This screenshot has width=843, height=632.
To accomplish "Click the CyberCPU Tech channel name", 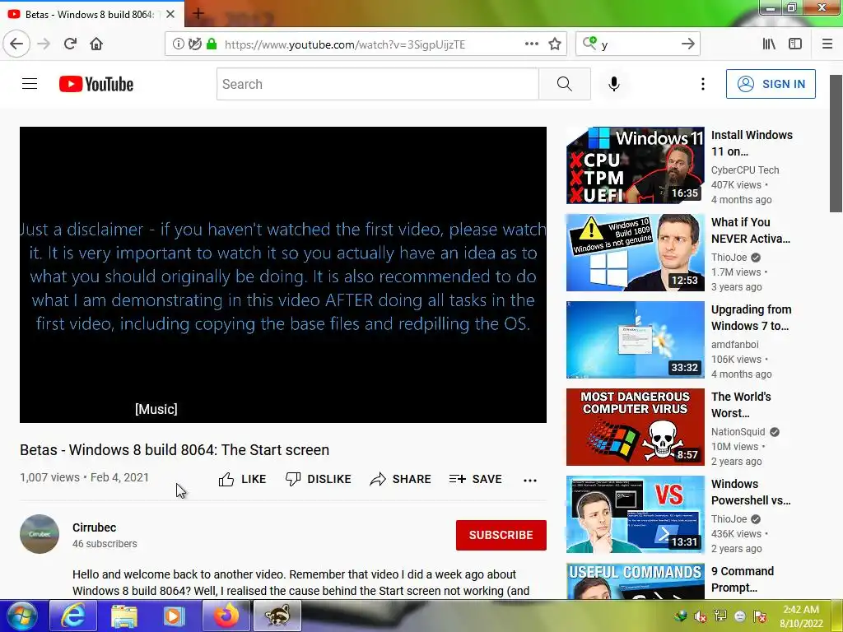I will pos(744,170).
